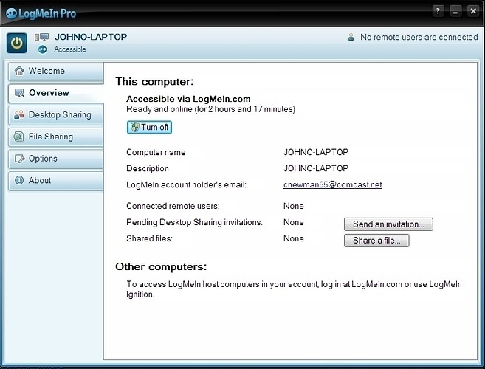Click the Description value JOHNO-LAPTOP
The height and width of the screenshot is (369, 485).
point(316,168)
